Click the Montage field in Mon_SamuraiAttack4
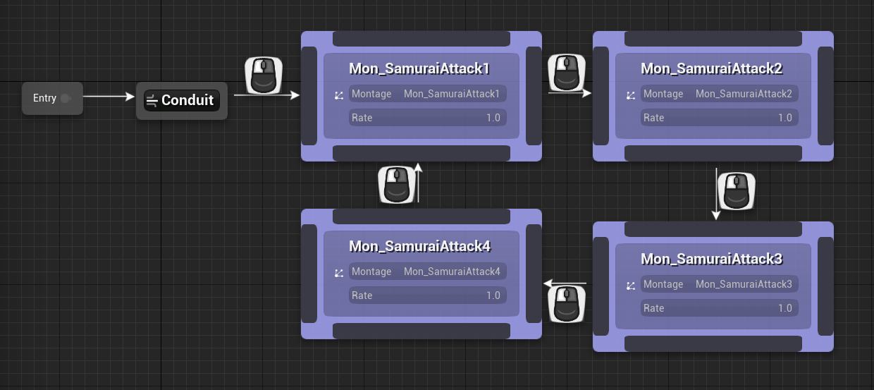The width and height of the screenshot is (874, 390). point(427,272)
